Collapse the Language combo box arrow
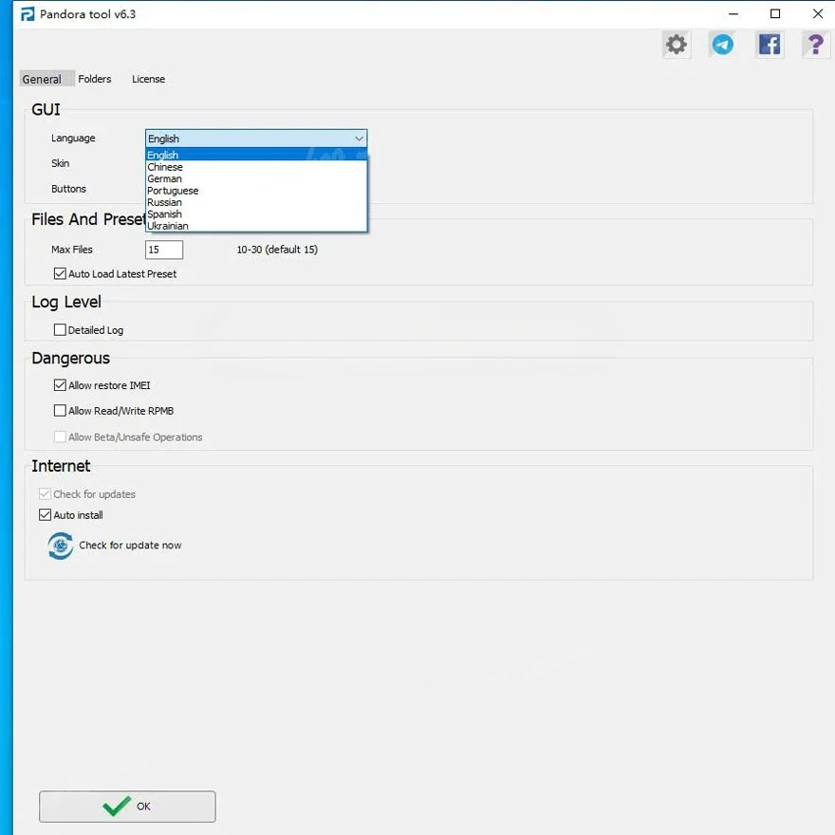The height and width of the screenshot is (835, 835). click(359, 139)
